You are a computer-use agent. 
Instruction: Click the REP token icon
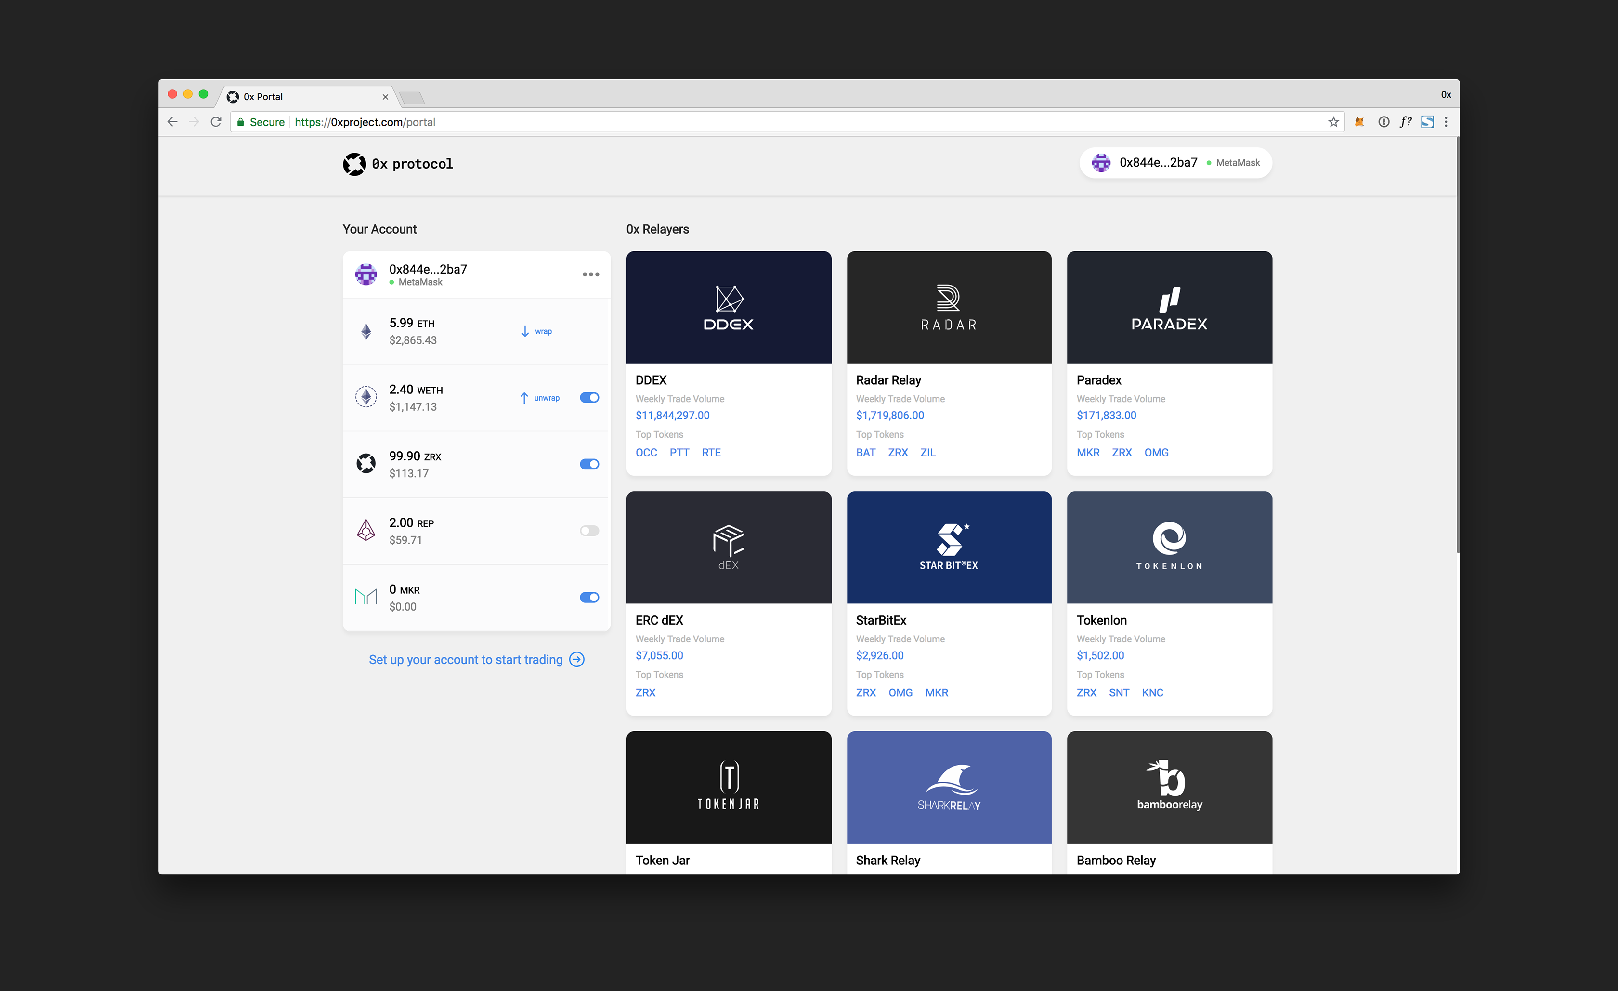click(x=366, y=531)
